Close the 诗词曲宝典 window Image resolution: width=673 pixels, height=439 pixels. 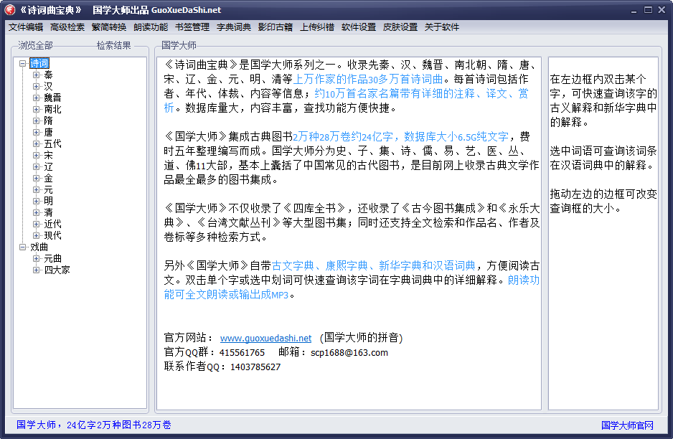pyautogui.click(x=662, y=9)
